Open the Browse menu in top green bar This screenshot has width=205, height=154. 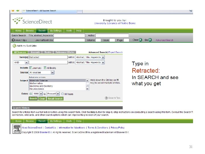[30, 31]
